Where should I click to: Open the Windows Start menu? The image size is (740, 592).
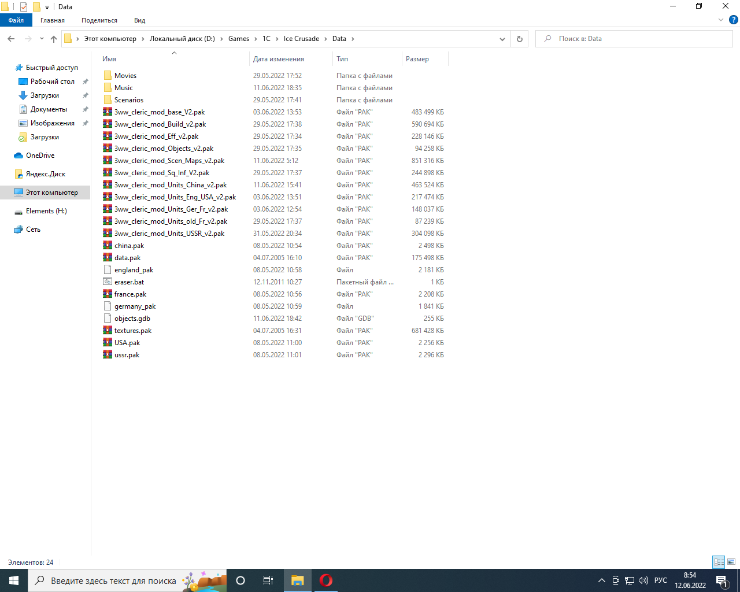click(14, 580)
